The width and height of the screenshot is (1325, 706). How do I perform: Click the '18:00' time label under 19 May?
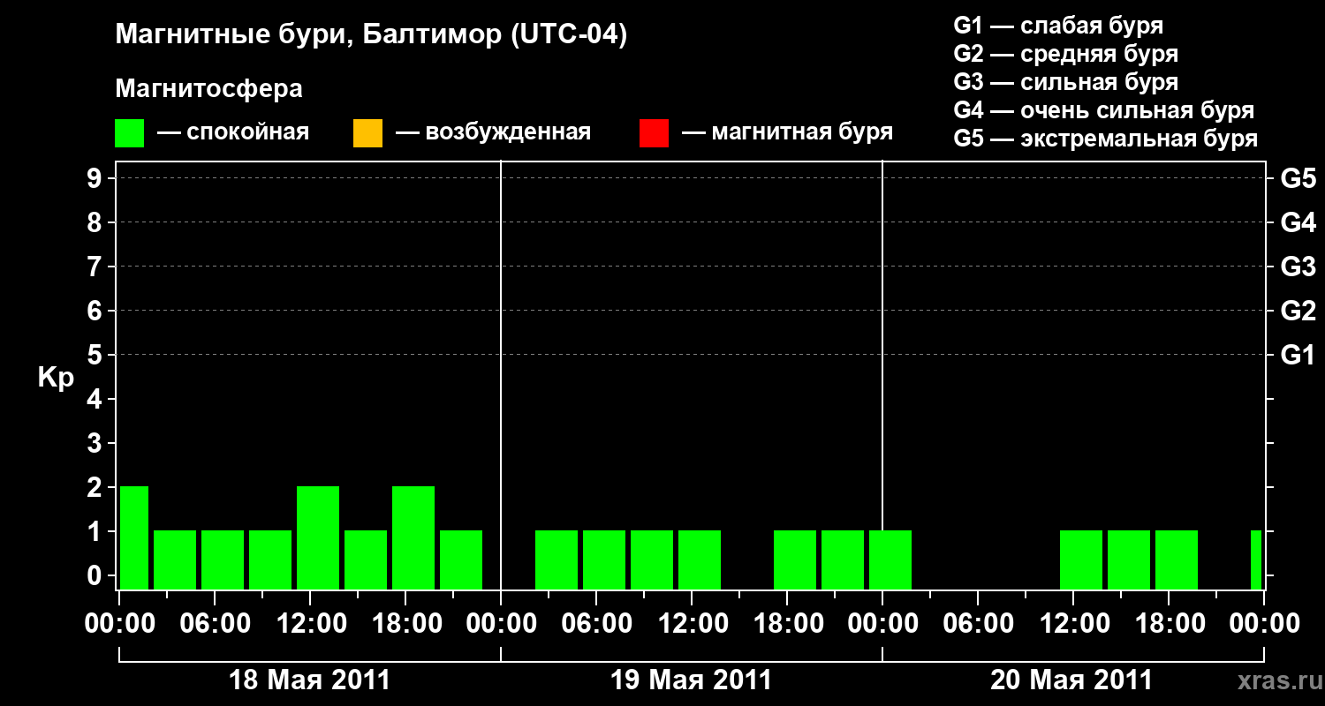coord(787,624)
